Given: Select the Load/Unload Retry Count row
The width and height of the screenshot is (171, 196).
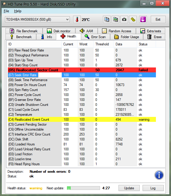Looking at the screenshot, I should click(82, 149).
